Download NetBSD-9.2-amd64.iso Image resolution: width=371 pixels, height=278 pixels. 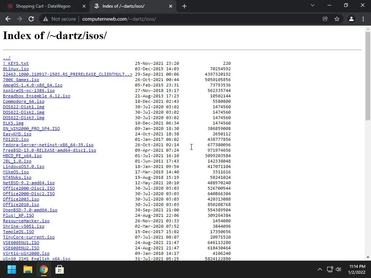tap(29, 183)
